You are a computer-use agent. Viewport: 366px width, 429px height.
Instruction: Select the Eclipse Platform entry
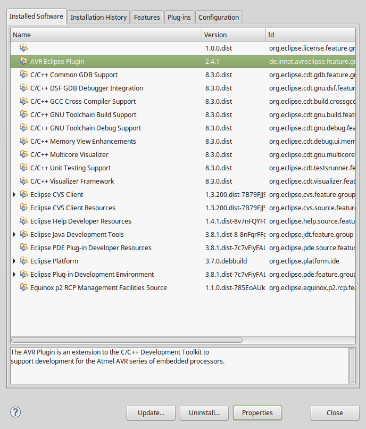point(183,261)
